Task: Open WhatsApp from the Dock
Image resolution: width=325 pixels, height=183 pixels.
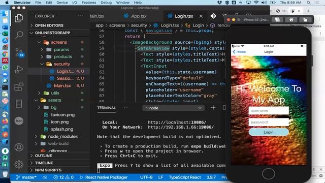Action: click(x=5, y=68)
